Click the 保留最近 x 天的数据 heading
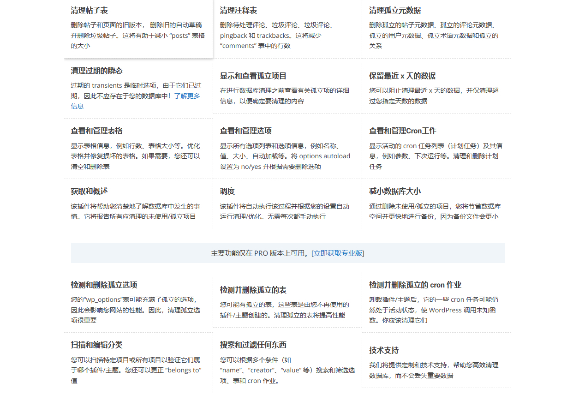573x401 pixels. point(402,76)
